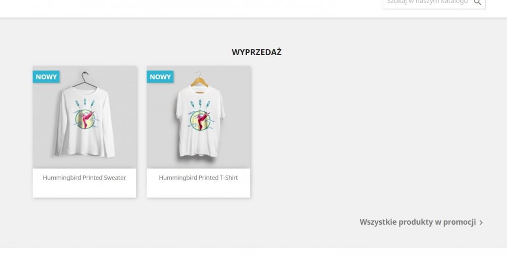Click the chevron arrow beside Wszystkie produkty w promocji
507x256 pixels.
pyautogui.click(x=481, y=223)
